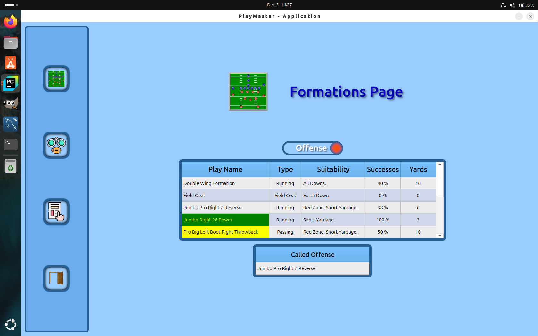Open the system volume indicator
Screen dimensions: 538x336
click(512, 5)
